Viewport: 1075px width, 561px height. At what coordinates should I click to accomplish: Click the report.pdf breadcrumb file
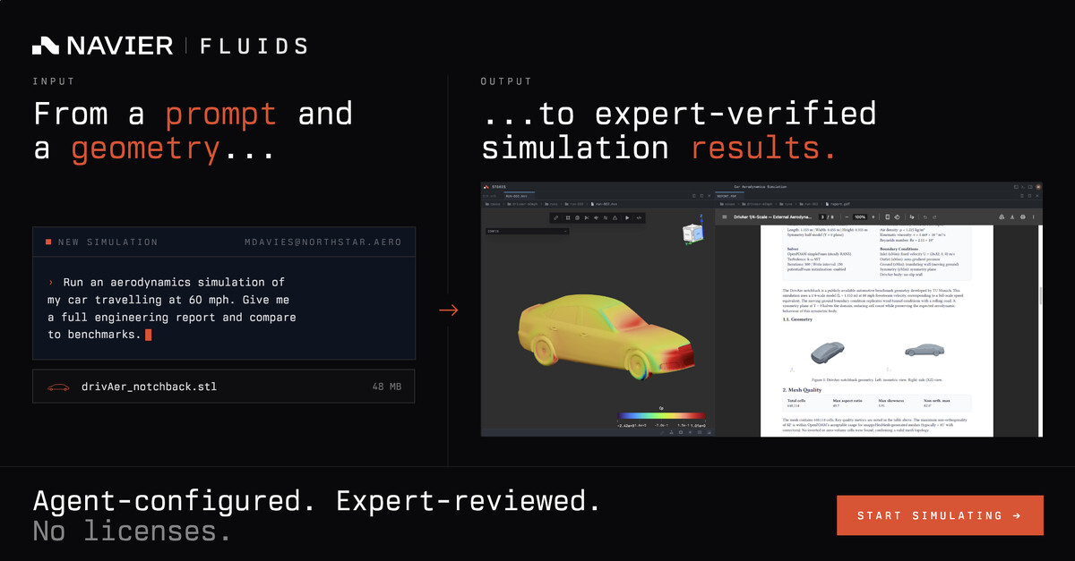pyautogui.click(x=838, y=204)
